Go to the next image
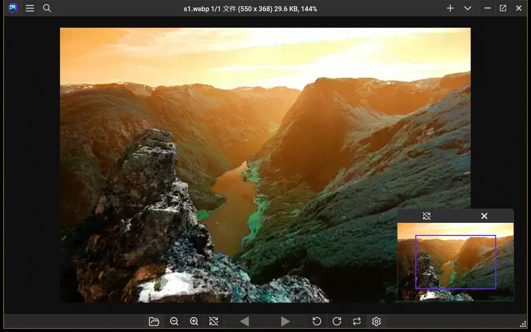Screen dimensions: 531x332 point(285,321)
